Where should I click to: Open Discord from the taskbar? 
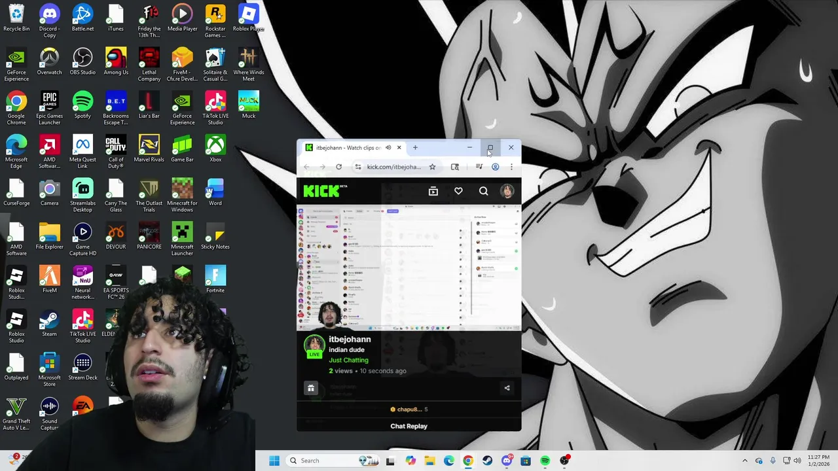506,461
